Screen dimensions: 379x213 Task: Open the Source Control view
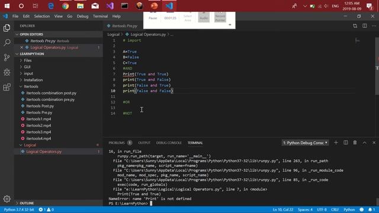[7, 57]
